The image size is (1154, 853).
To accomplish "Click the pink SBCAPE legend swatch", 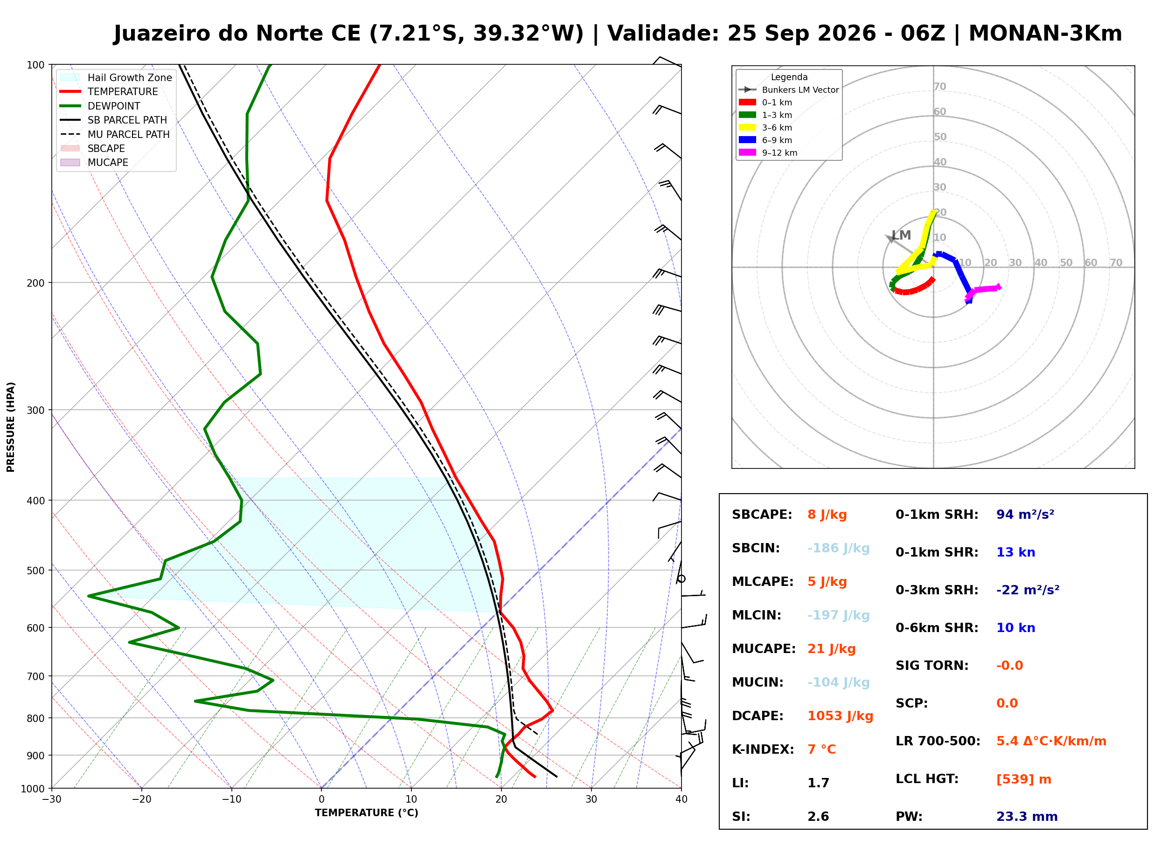I will pyautogui.click(x=70, y=148).
